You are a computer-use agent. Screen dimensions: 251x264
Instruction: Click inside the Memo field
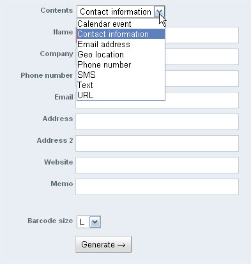click(x=157, y=187)
